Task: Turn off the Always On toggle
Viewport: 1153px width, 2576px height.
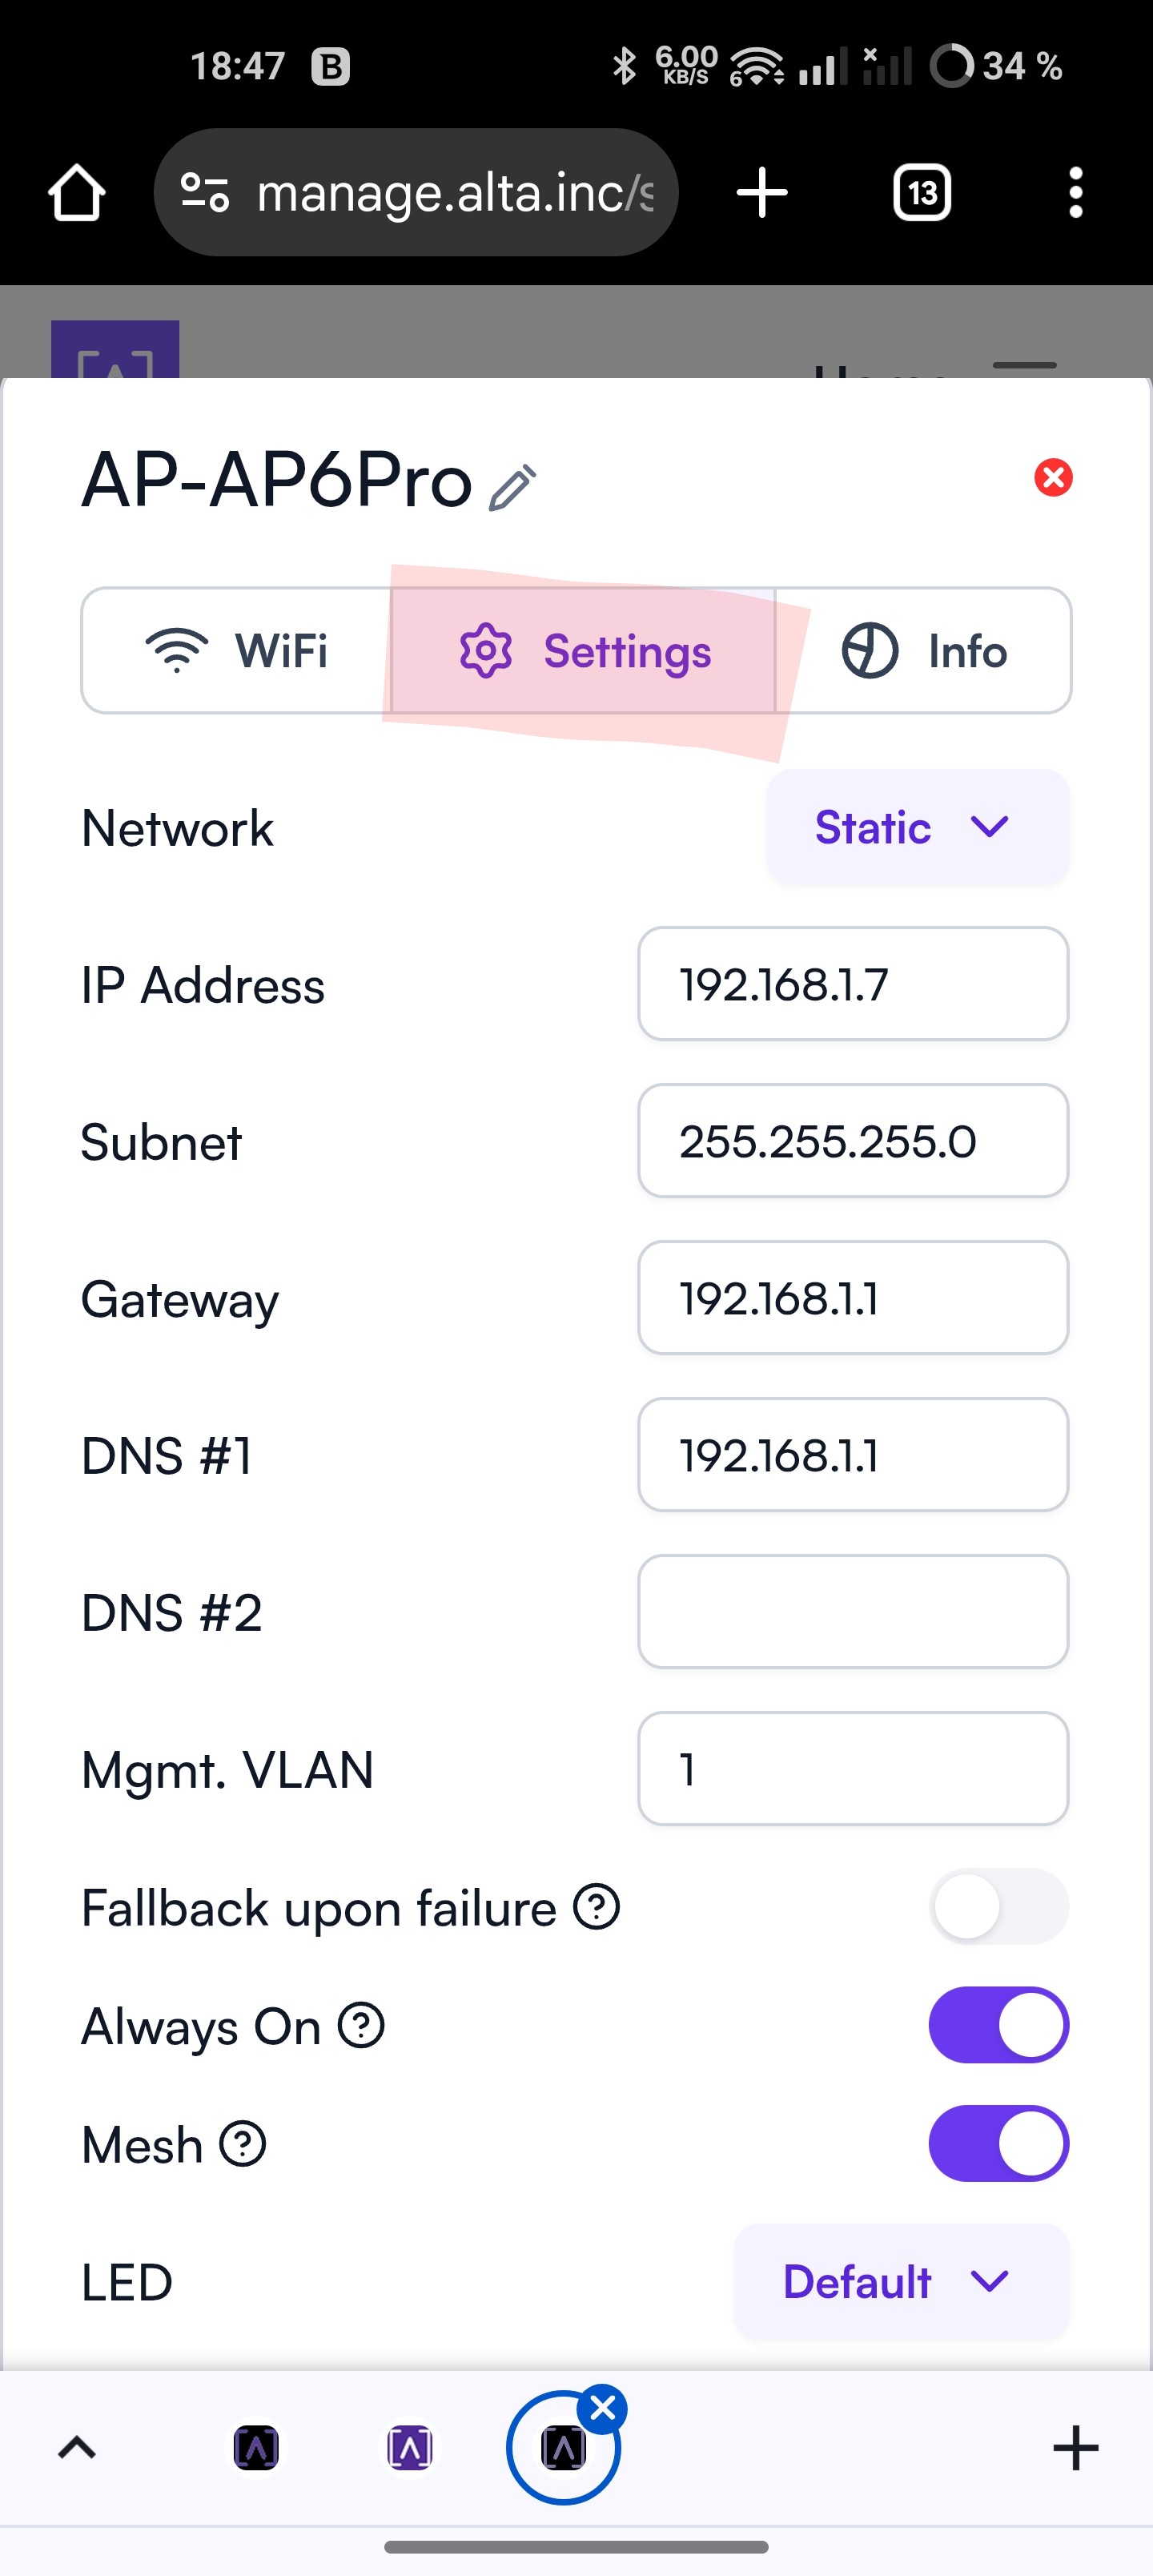Action: pos(998,2025)
